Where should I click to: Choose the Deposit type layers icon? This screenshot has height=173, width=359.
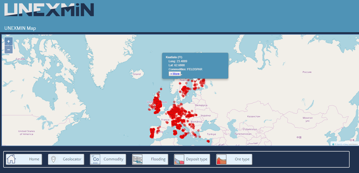(179, 159)
